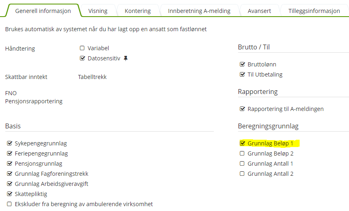
Task: Go to Innberetning A-melding tab
Action: (x=199, y=11)
